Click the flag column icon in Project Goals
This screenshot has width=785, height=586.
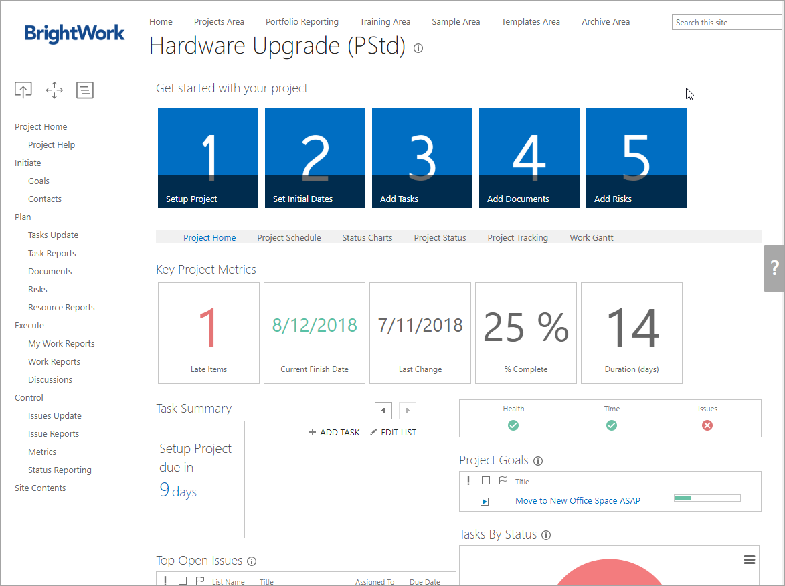coord(503,480)
